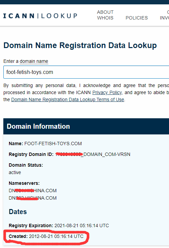169x248 pixels.
Task: Click the page title Domain Name Registration Data Lookup
Action: [x=80, y=45]
